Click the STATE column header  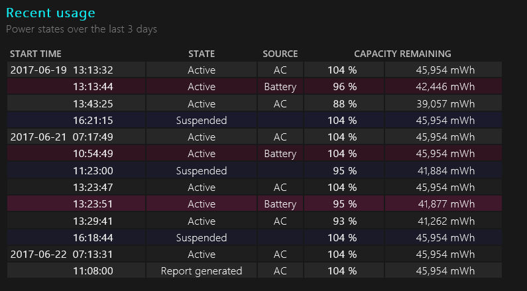[202, 54]
